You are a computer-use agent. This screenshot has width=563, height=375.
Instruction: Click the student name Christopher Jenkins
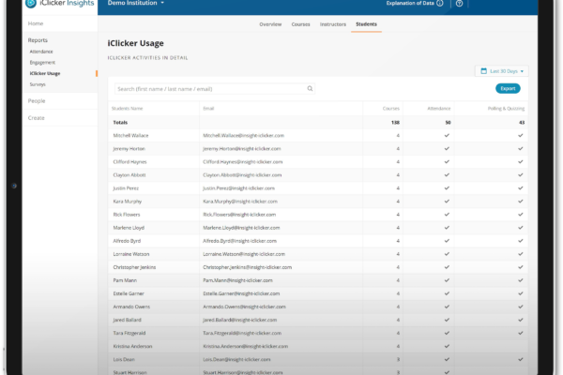coord(134,267)
